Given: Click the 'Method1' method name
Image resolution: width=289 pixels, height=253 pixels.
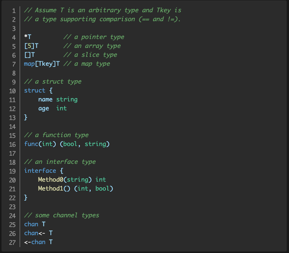Looking at the screenshot, I should pos(51,189).
